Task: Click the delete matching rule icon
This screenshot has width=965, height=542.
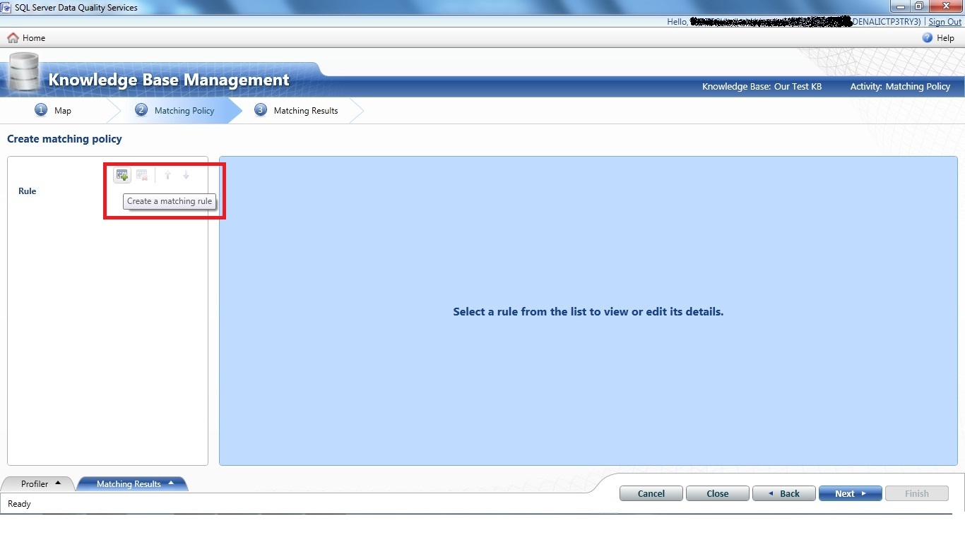Action: coord(142,175)
